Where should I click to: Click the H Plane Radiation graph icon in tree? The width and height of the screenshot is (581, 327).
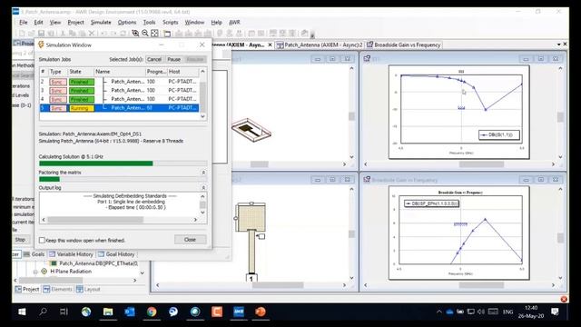[x=44, y=272]
